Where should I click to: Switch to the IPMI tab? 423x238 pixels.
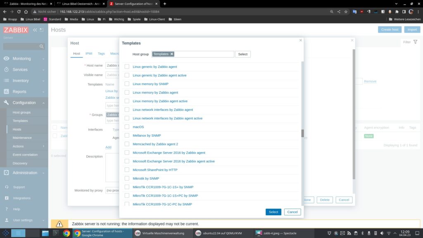[x=89, y=53]
